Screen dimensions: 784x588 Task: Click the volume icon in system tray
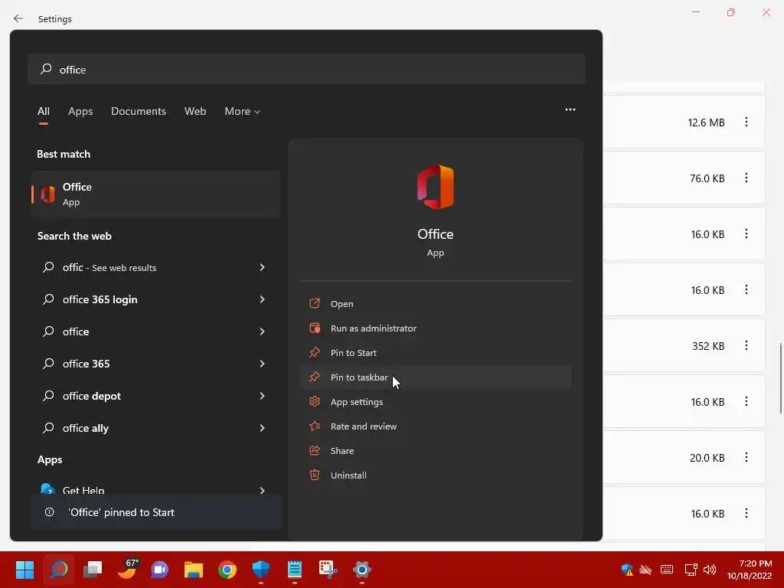click(x=710, y=570)
